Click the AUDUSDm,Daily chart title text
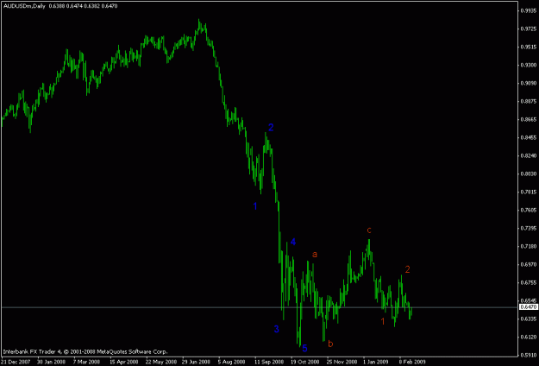This screenshot has width=539, height=366. (24, 6)
